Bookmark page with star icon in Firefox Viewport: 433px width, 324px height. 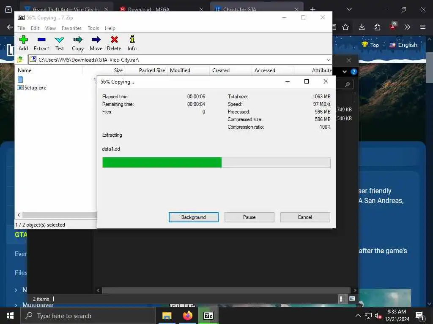(345, 27)
